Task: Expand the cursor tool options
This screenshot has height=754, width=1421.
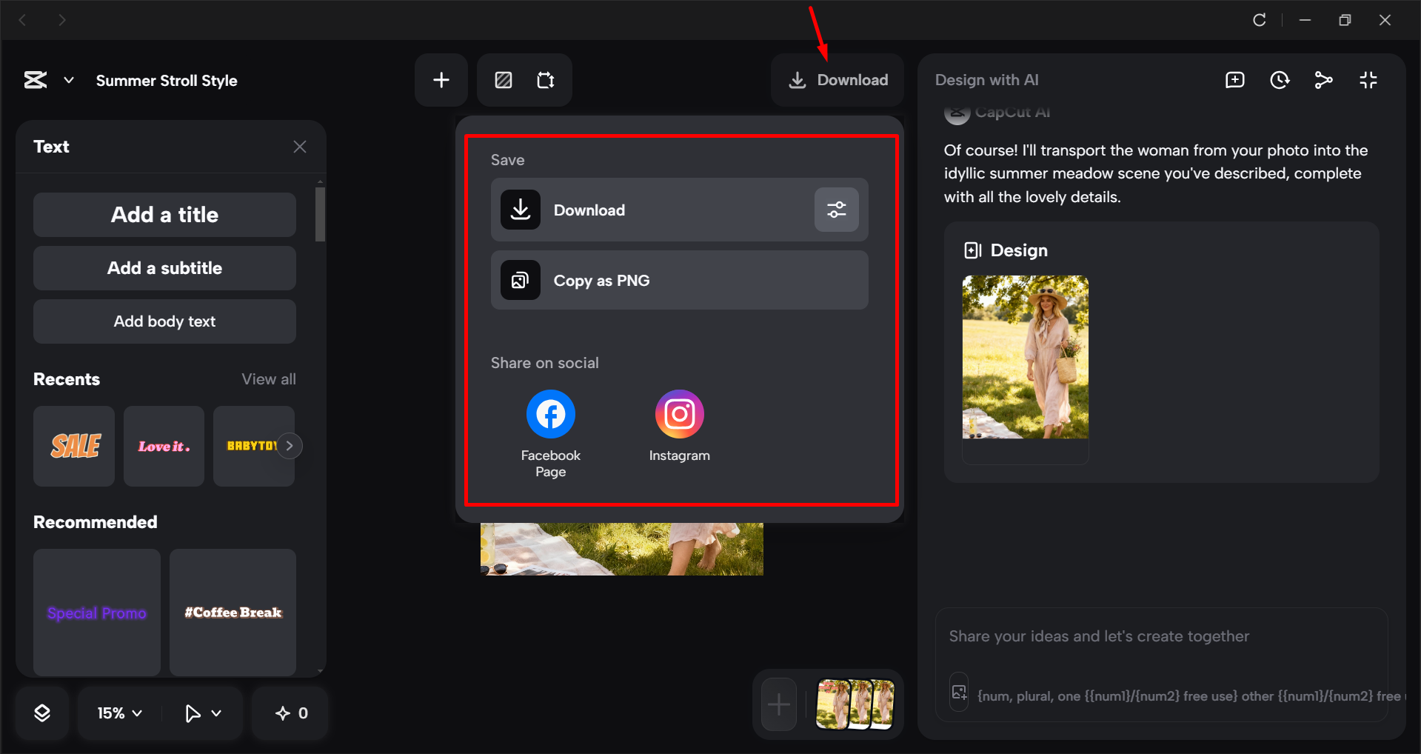Action: tap(216, 713)
